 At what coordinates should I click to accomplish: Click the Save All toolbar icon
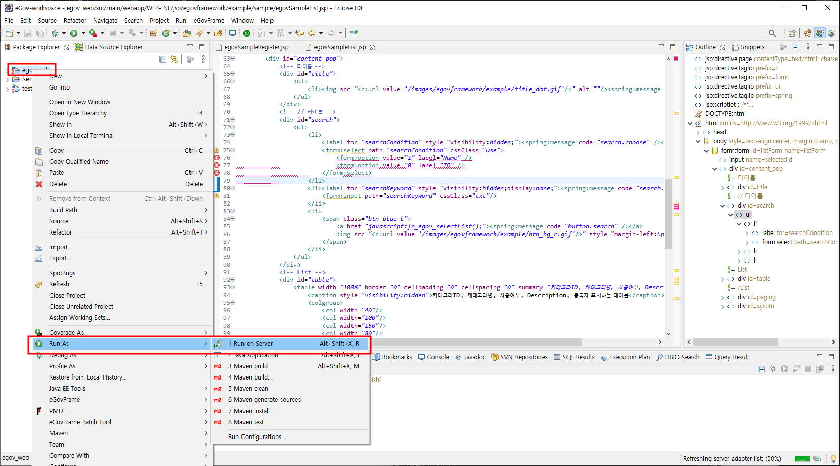[x=39, y=33]
